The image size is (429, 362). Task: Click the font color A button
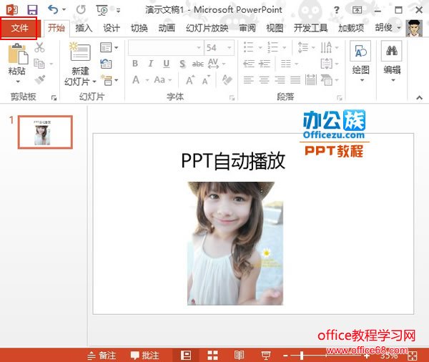[136, 80]
